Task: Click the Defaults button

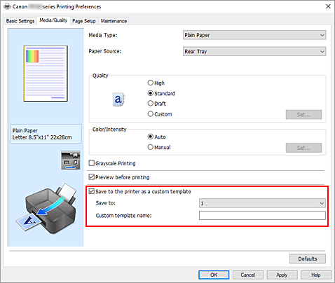Action: point(308,258)
